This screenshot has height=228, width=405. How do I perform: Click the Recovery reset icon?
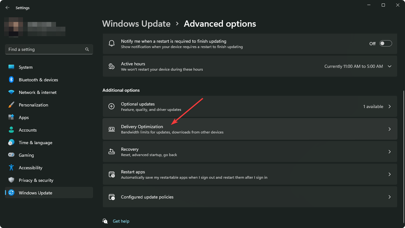pyautogui.click(x=112, y=151)
